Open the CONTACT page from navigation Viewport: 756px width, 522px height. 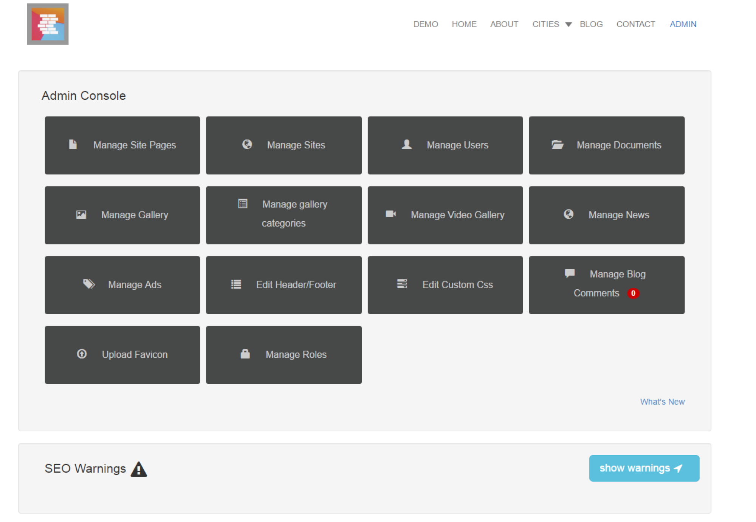coord(635,24)
